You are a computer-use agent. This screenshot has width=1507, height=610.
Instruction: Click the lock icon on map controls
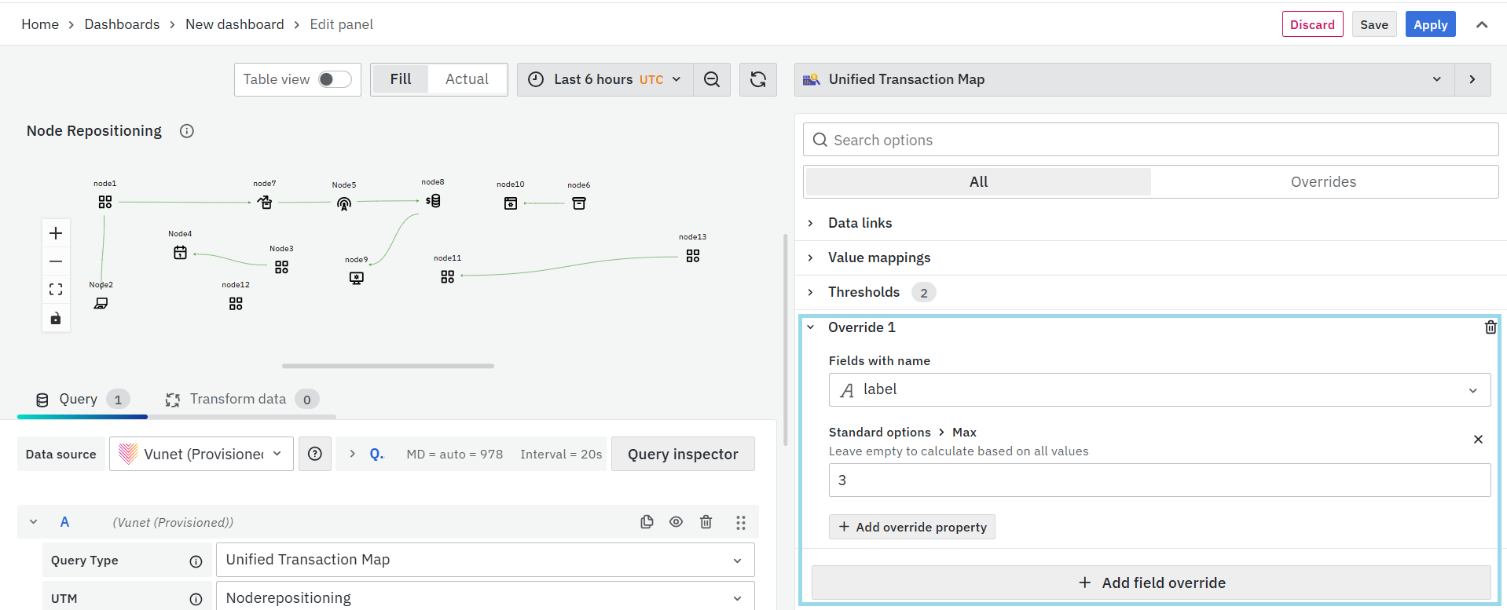click(x=56, y=318)
